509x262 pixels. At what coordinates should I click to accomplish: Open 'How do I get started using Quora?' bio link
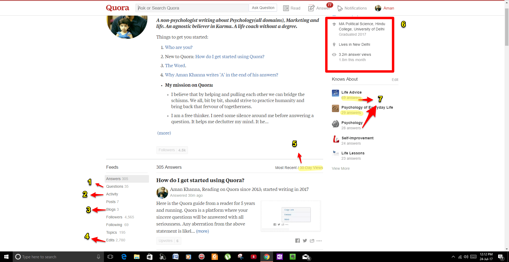pos(230,57)
